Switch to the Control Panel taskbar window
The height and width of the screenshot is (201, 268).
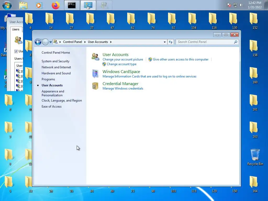88,5
